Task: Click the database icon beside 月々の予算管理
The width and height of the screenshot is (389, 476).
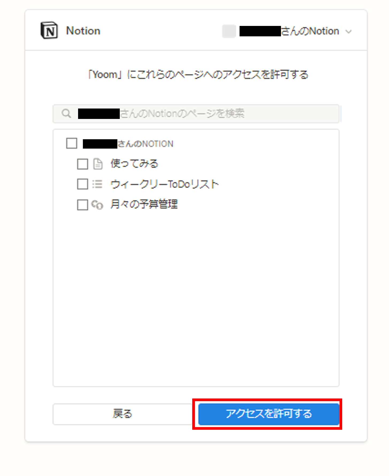Action: [97, 205]
